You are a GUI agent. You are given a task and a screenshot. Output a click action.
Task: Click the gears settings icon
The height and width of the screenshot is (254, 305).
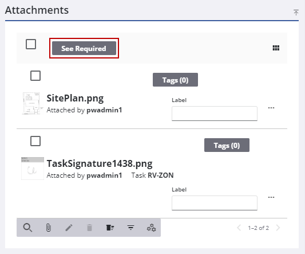pyautogui.click(x=151, y=228)
